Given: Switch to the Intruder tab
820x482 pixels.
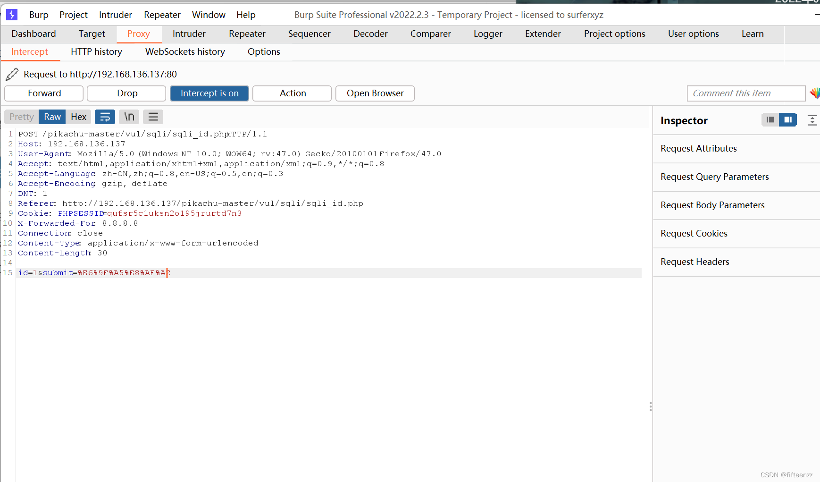Looking at the screenshot, I should [189, 34].
